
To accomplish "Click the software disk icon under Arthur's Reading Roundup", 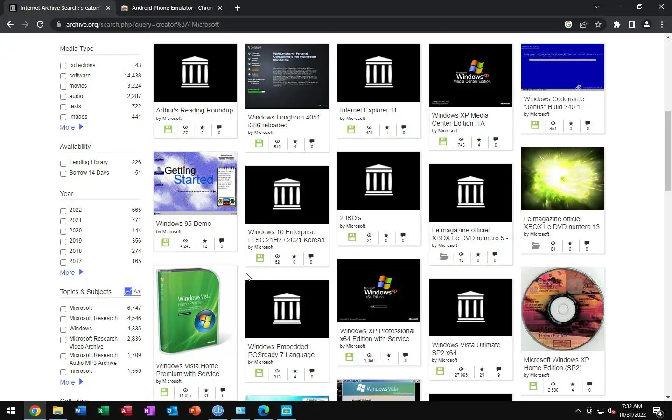I will tap(168, 129).
